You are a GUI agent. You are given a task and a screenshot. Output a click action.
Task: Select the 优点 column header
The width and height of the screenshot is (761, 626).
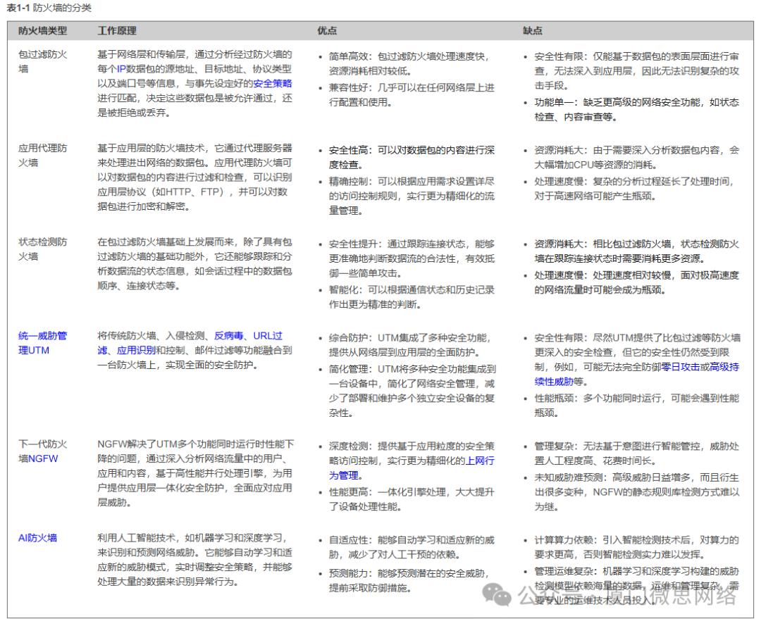pyautogui.click(x=328, y=31)
